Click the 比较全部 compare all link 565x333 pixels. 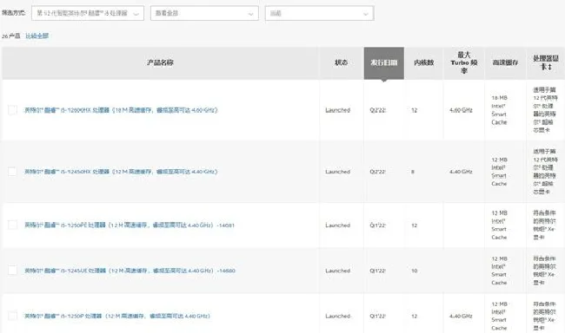point(37,36)
